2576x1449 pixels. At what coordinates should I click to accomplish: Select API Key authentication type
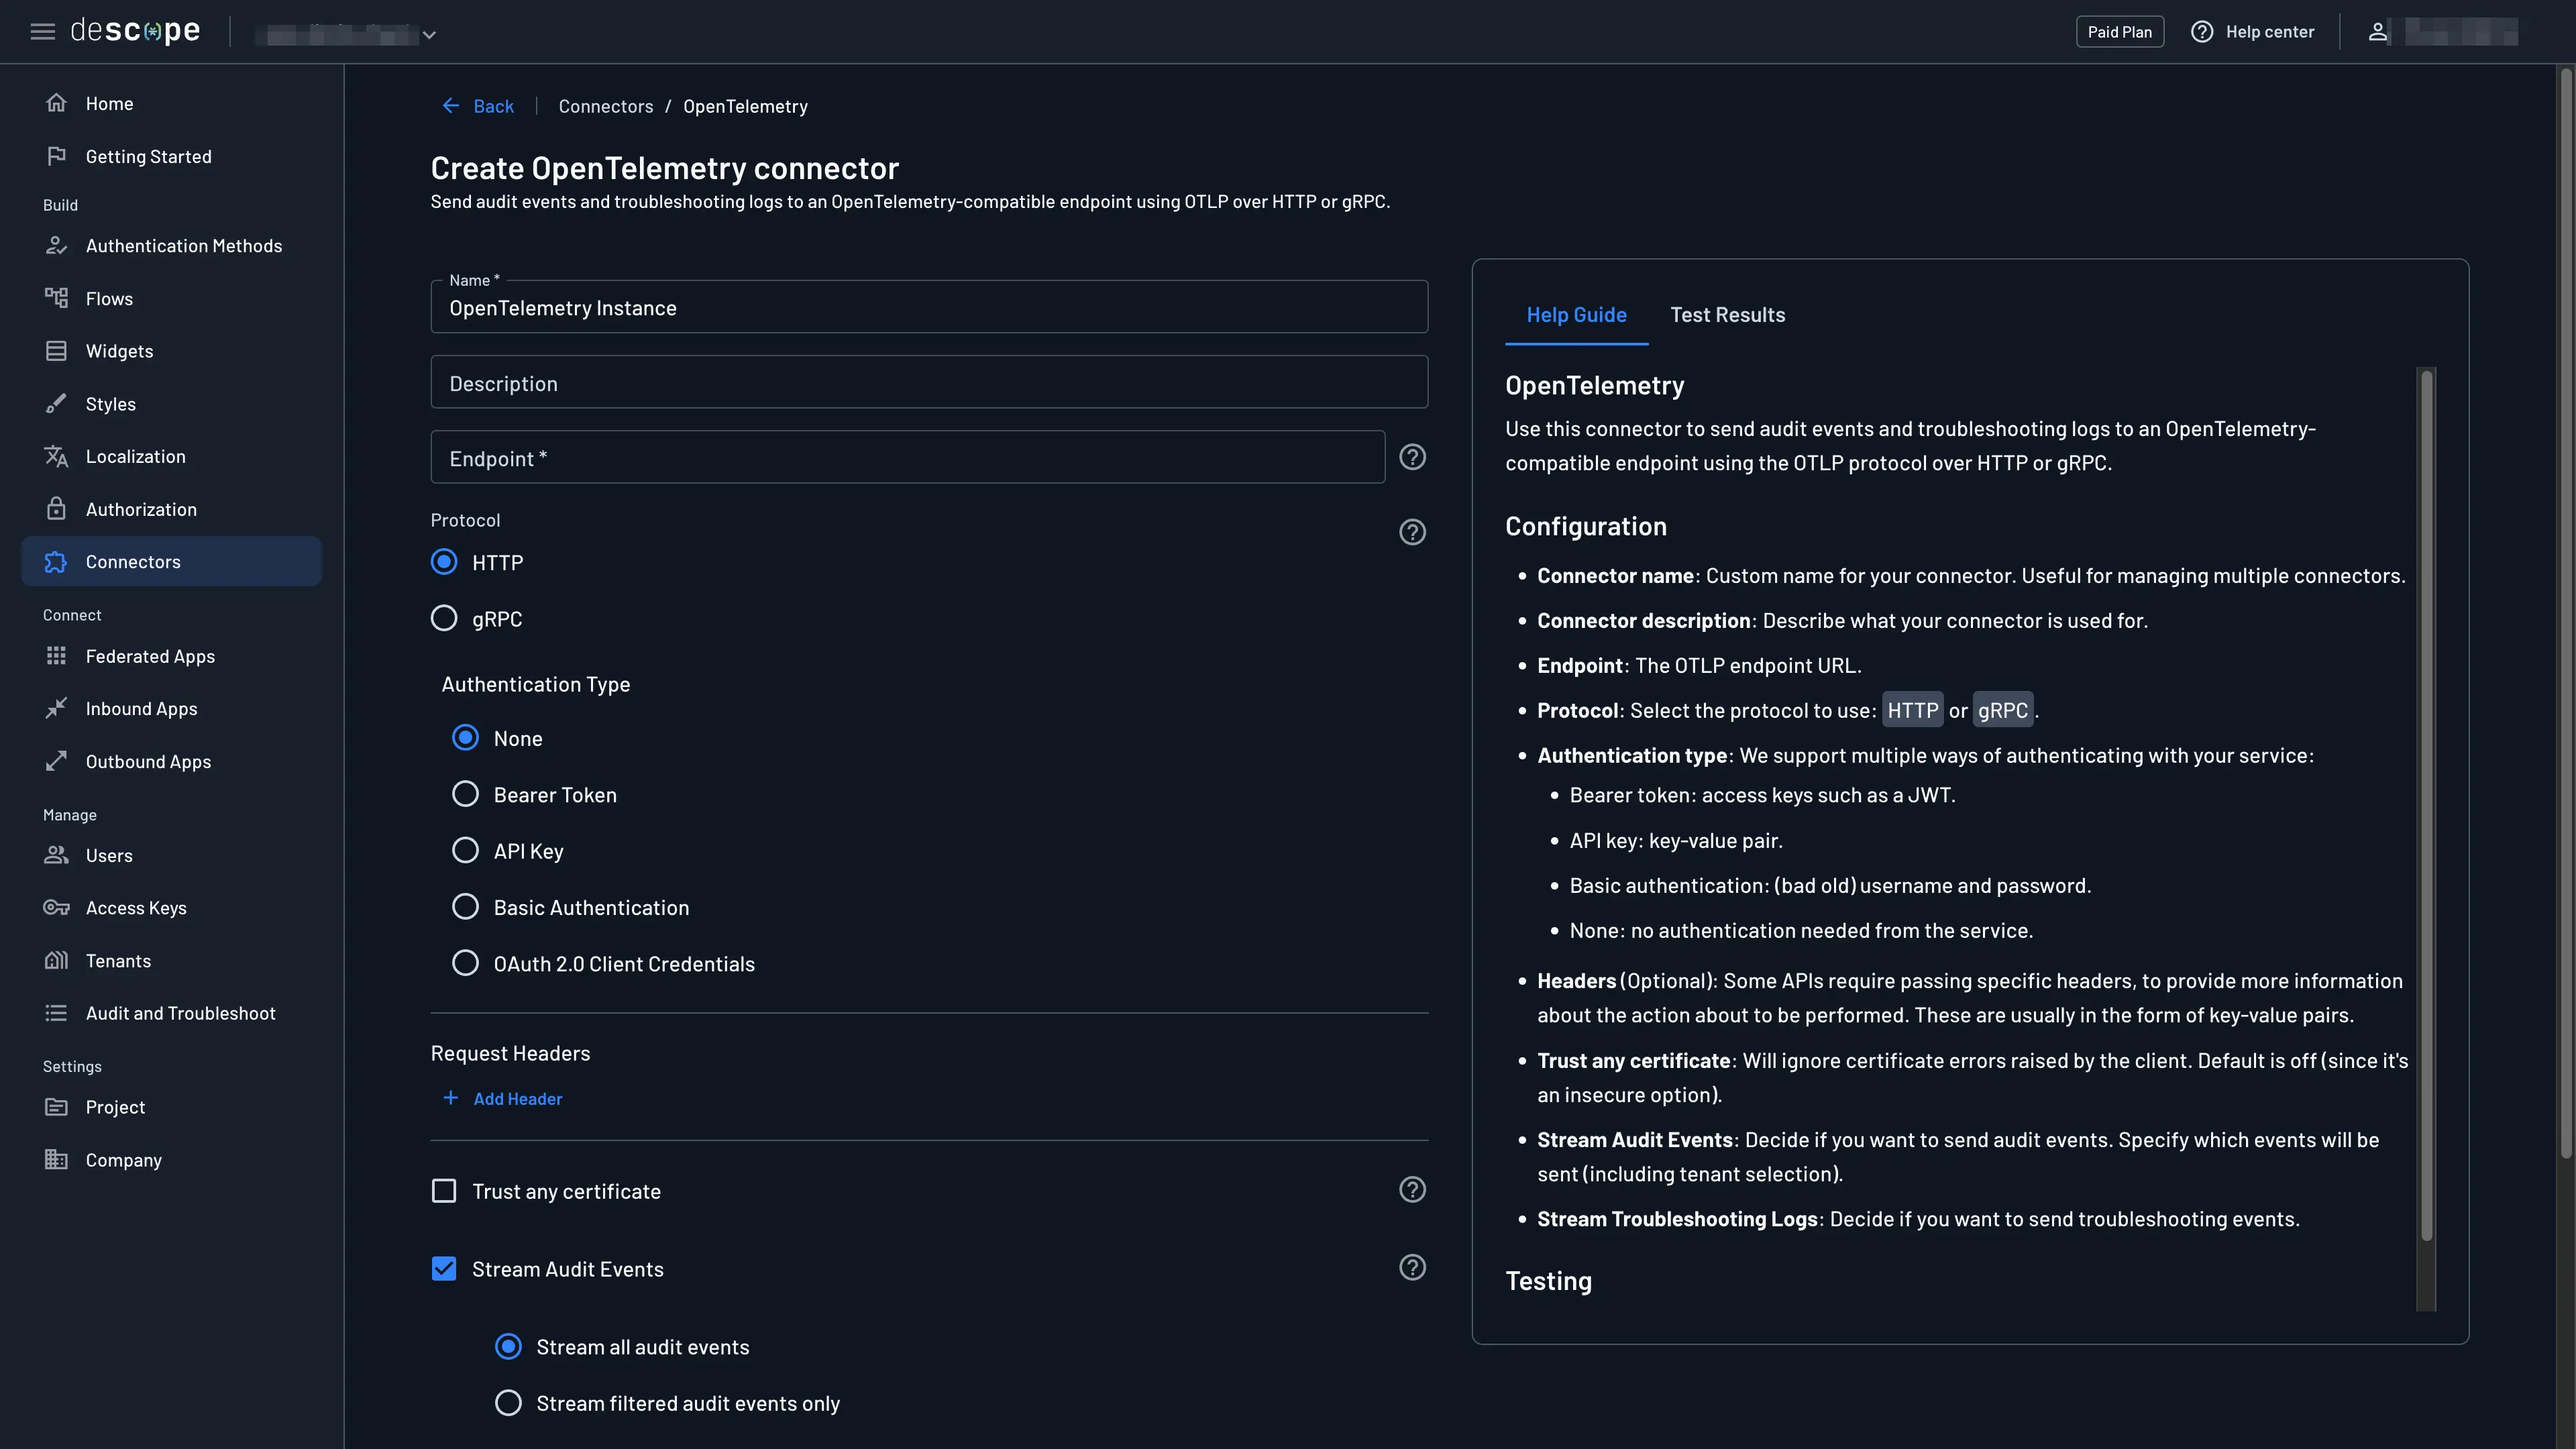(x=465, y=851)
